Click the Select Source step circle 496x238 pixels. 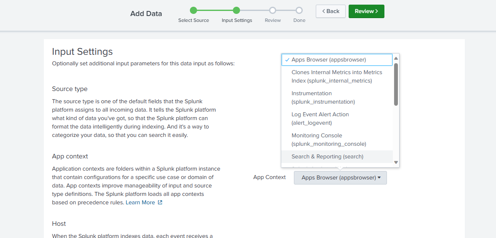point(193,11)
